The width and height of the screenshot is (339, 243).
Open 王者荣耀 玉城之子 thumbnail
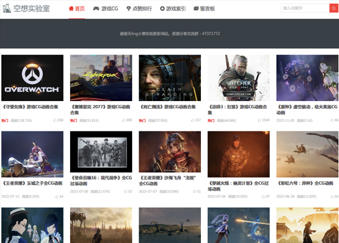(x=32, y=154)
